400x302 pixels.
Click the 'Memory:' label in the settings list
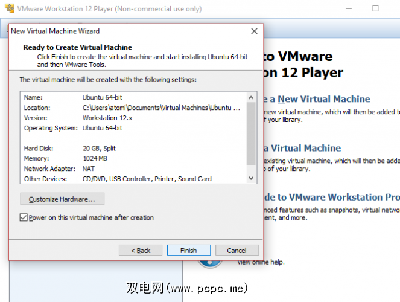36,158
